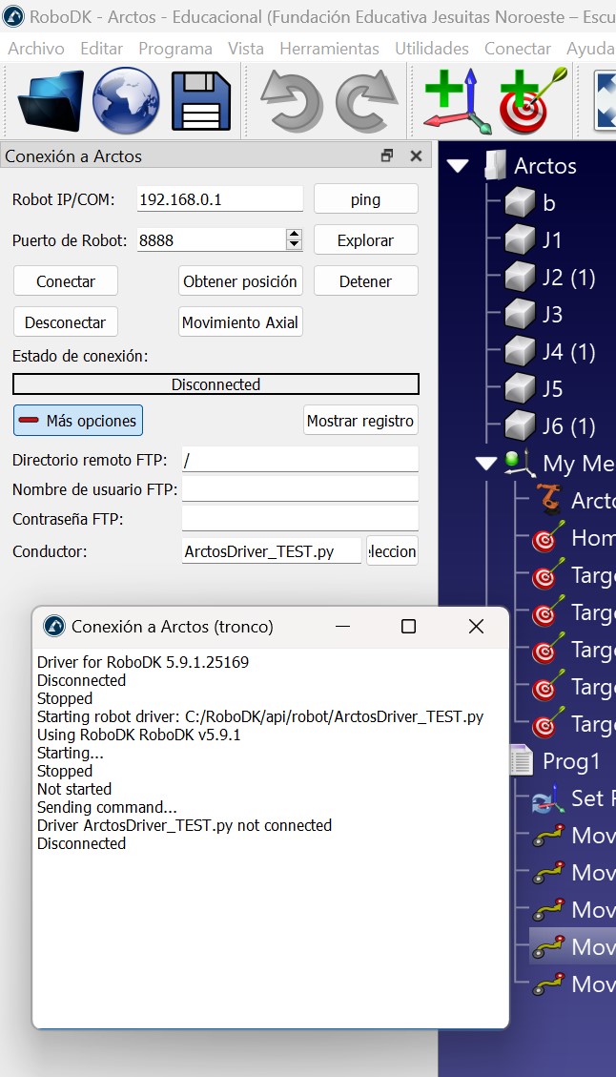Maximize the Conexión a Arctos (tronco) window
This screenshot has width=616, height=1077.
pyautogui.click(x=409, y=627)
